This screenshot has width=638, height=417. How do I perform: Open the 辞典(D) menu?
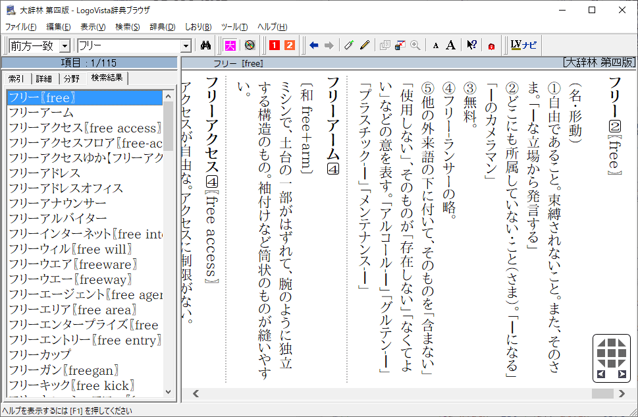point(162,27)
